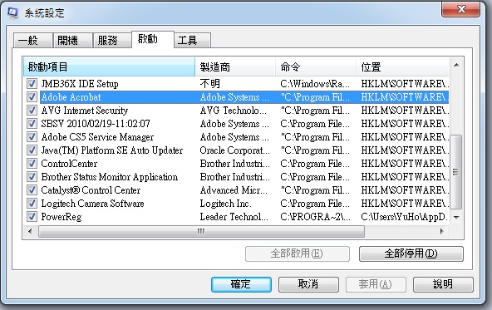Image resolution: width=492 pixels, height=310 pixels.
Task: Select the 啟動 tab
Action: coord(153,39)
